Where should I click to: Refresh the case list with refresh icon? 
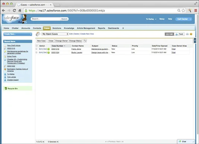(x=85, y=41)
